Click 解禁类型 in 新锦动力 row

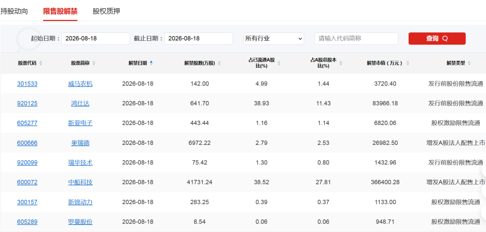pyautogui.click(x=455, y=202)
